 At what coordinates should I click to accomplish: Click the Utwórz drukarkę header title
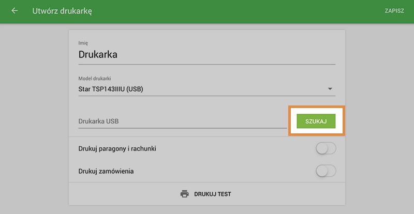pyautogui.click(x=62, y=11)
